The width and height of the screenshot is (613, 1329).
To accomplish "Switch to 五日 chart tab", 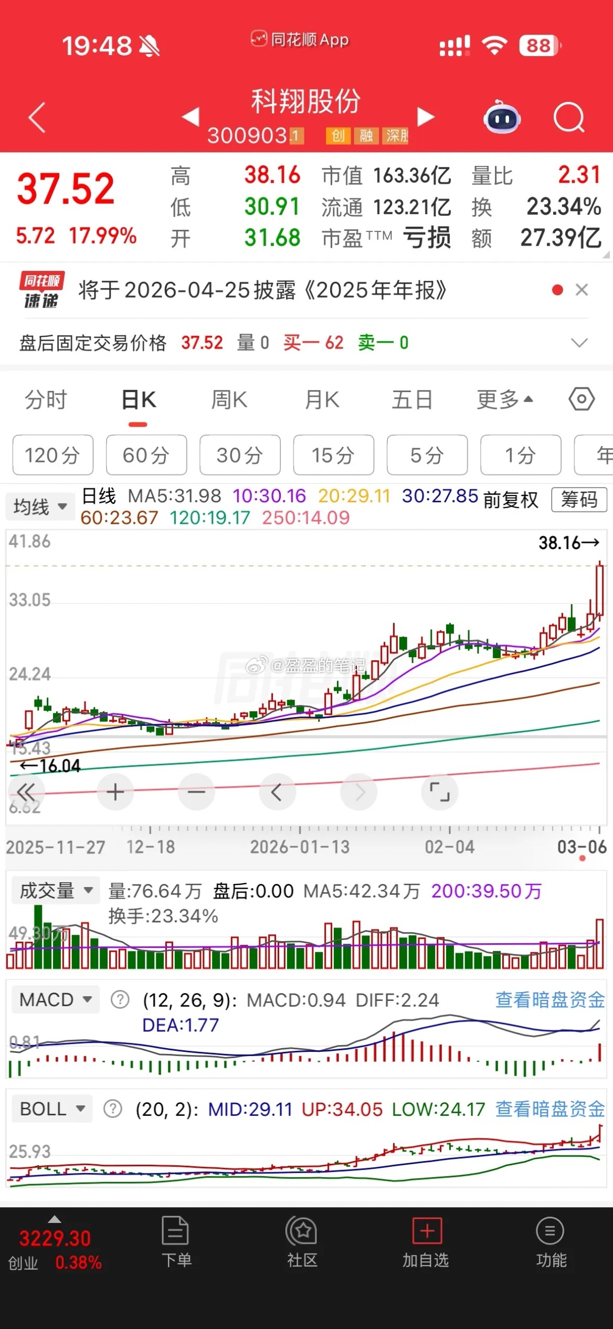I will pos(413,400).
